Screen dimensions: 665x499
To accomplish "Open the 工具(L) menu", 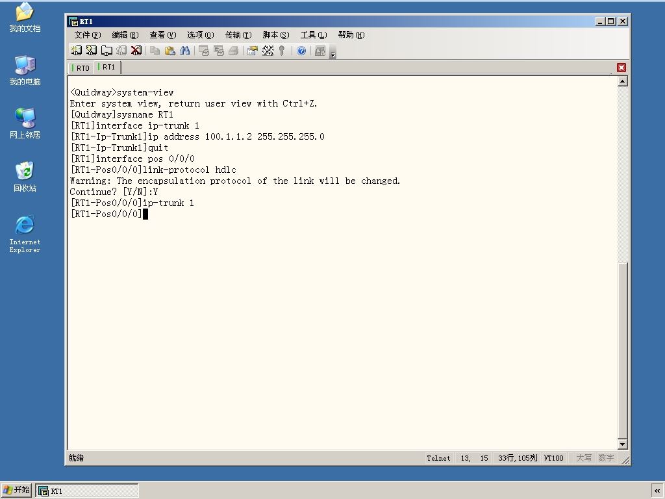I will point(314,35).
